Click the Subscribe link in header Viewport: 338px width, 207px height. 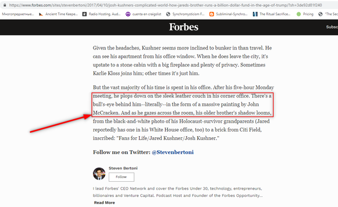click(332, 27)
